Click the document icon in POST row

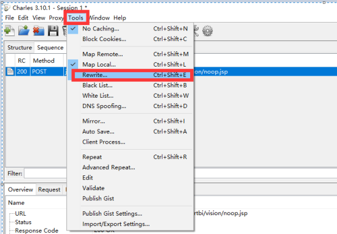[x=10, y=71]
